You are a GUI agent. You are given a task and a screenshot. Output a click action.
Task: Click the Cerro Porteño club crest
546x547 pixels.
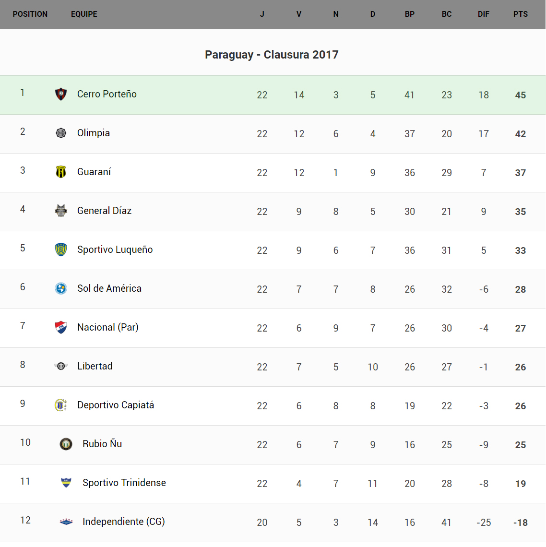point(61,94)
